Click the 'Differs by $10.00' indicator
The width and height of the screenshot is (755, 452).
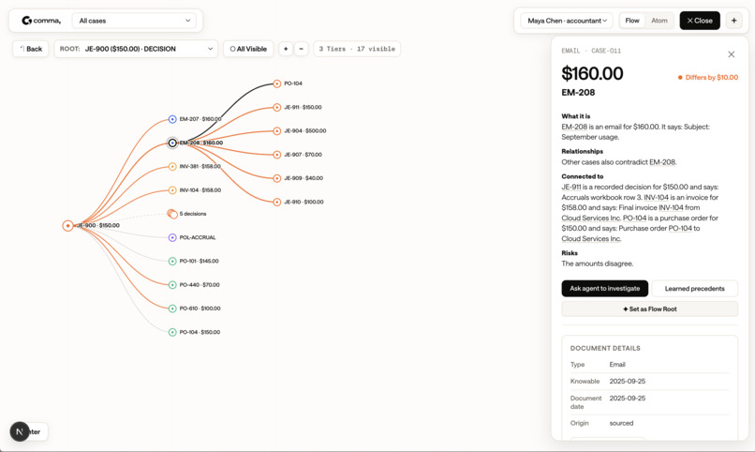tap(708, 77)
